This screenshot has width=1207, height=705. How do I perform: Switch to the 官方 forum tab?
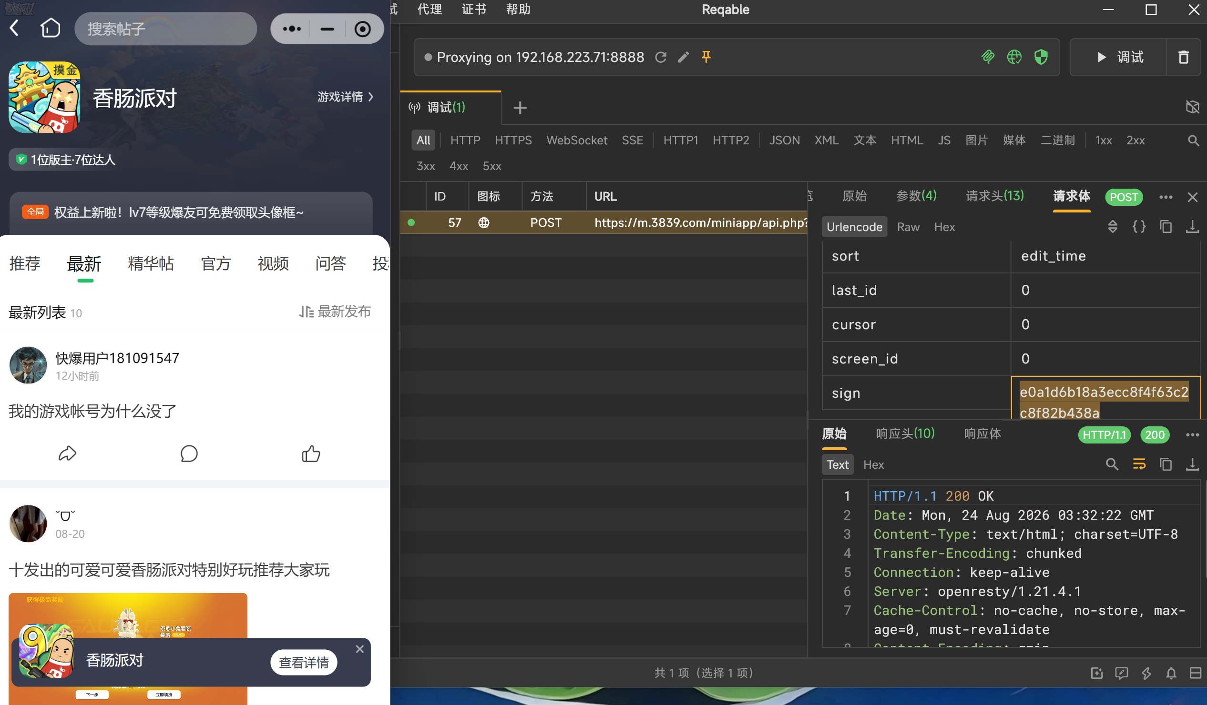pyautogui.click(x=216, y=263)
